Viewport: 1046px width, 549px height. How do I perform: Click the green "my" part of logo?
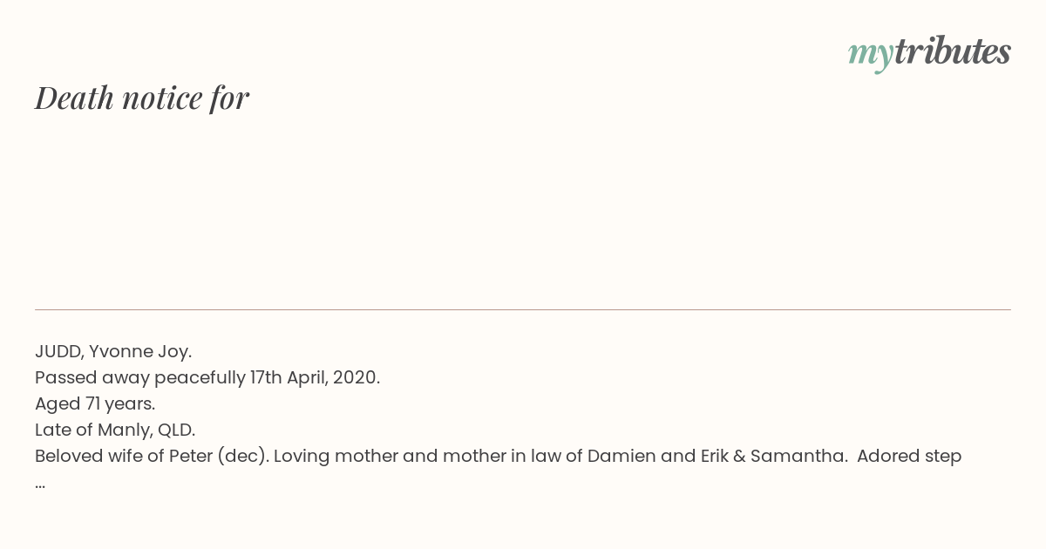(x=870, y=56)
